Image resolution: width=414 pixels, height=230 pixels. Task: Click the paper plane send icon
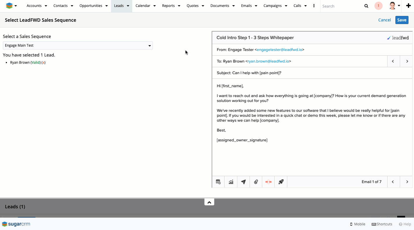243,182
